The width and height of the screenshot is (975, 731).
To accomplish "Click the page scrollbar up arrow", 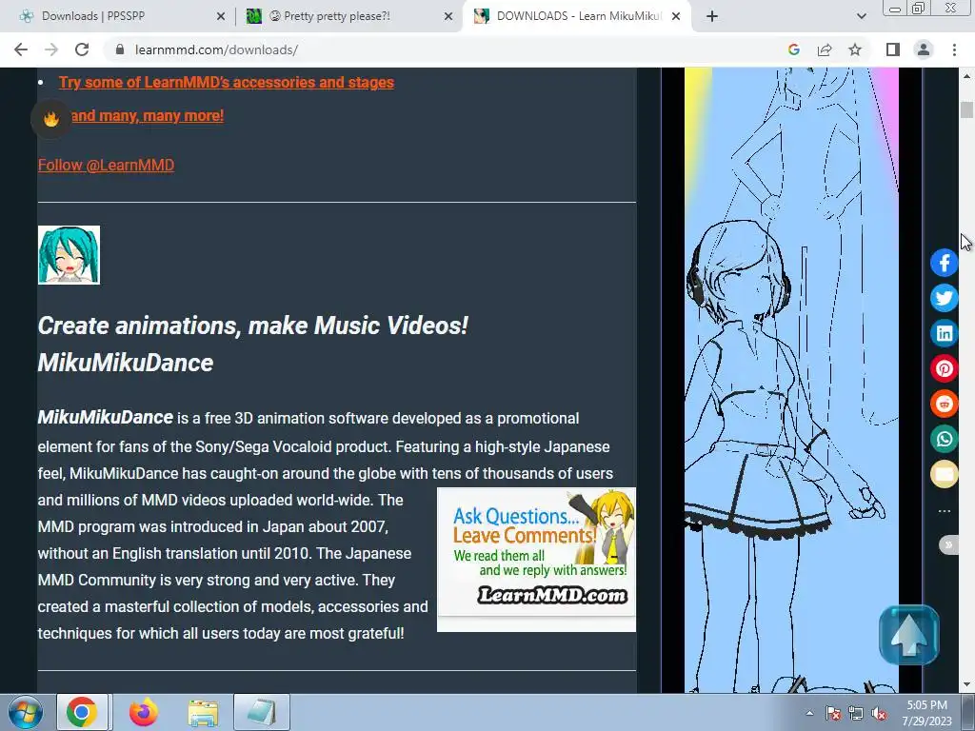I will coord(966,76).
